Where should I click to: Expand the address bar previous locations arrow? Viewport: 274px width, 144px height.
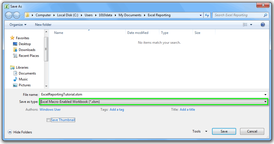click(201, 15)
